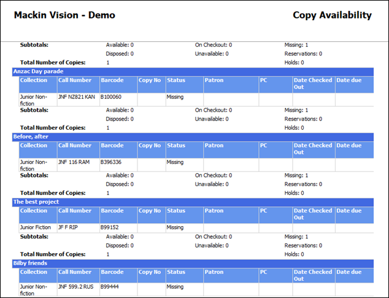Click Total Number of Copies above Before, after
Image resolution: width=389 pixels, height=298 pixels.
click(53, 128)
